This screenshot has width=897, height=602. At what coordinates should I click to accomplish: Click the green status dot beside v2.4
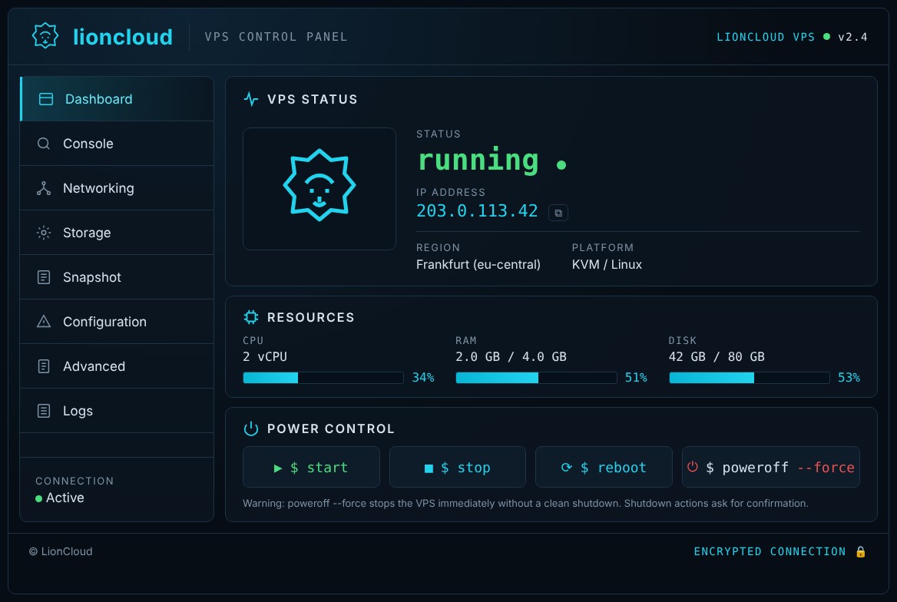point(826,37)
